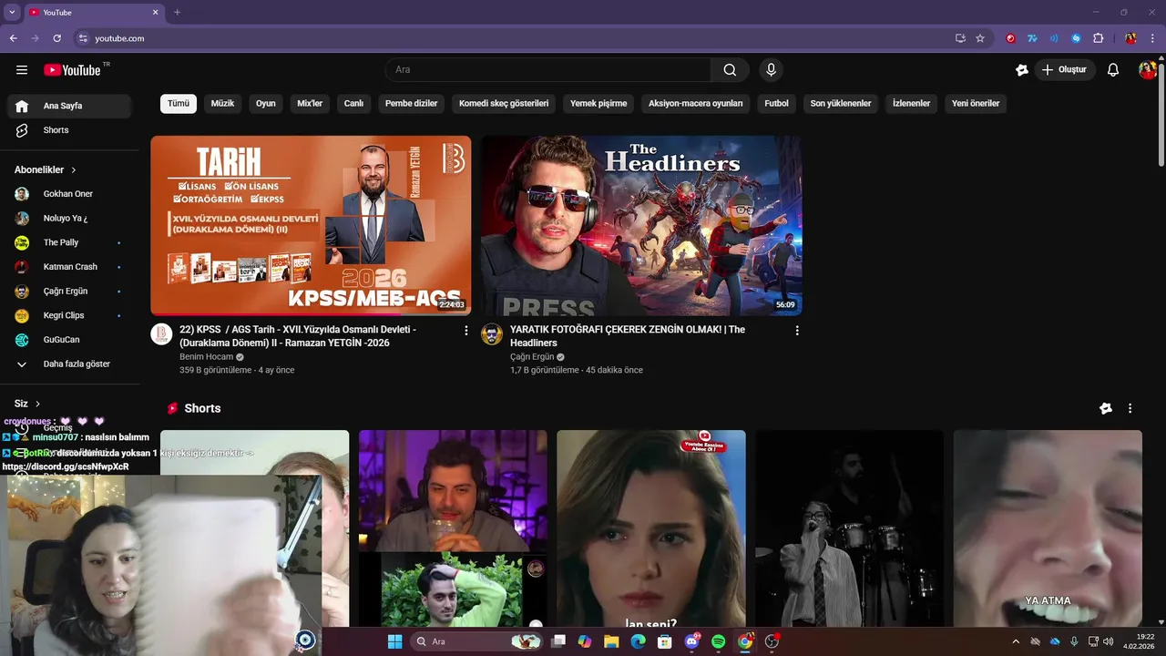The height and width of the screenshot is (656, 1166).
Task: Open The Headliners video thumbnail
Action: [x=641, y=226]
